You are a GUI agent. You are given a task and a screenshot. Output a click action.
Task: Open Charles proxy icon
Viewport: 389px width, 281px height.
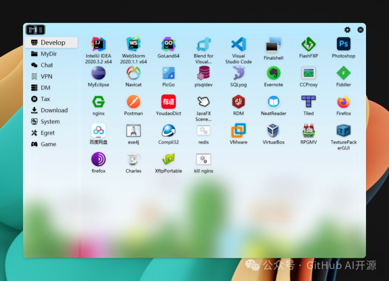(134, 159)
